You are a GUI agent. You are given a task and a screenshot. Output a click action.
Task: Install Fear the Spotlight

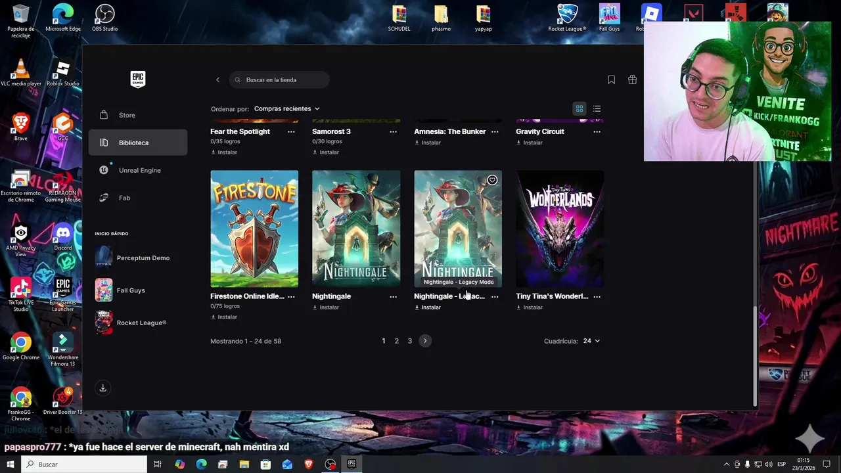[x=224, y=152]
